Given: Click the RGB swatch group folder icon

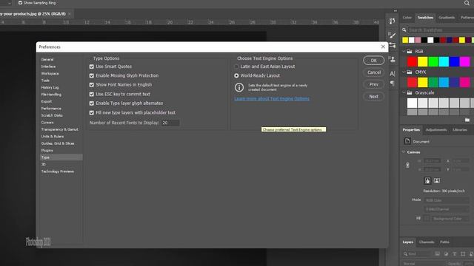Looking at the screenshot, I should 410,52.
